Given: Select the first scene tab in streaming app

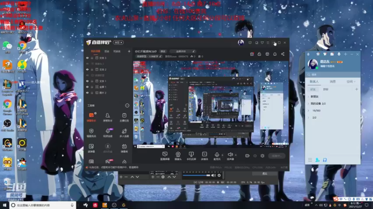Looking at the screenshot, I should 96,51.
